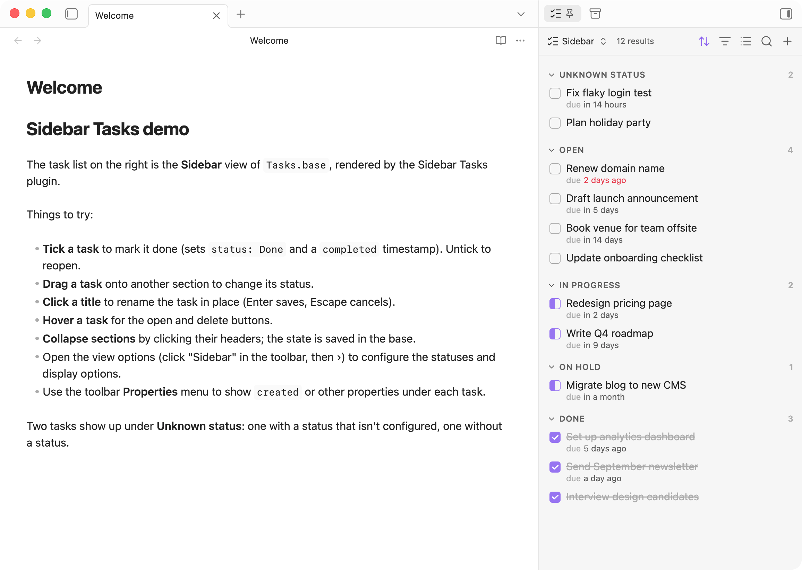The height and width of the screenshot is (570, 802).
Task: Open the properties list icon
Action: pos(745,41)
